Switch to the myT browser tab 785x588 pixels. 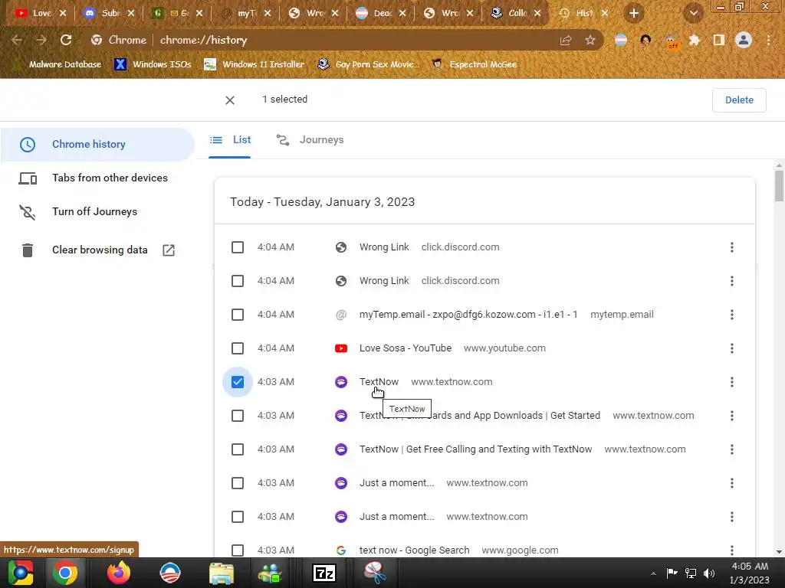click(x=245, y=14)
